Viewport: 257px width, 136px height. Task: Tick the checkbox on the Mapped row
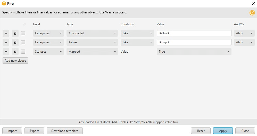coord(23,52)
